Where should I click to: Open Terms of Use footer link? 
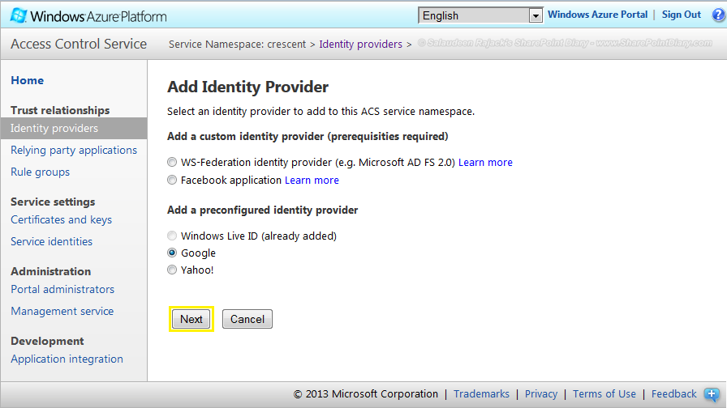click(x=604, y=394)
